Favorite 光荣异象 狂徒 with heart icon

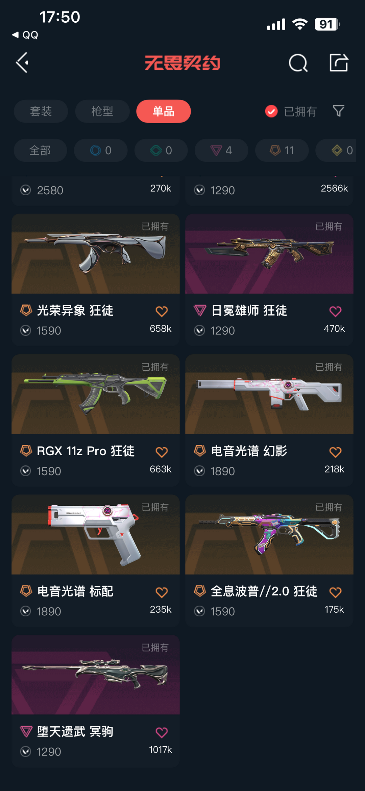(x=162, y=311)
